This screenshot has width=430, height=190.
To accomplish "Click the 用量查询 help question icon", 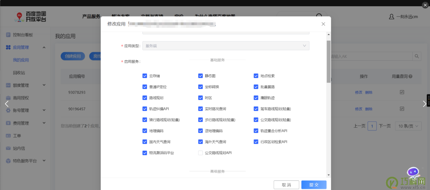I will [411, 76].
